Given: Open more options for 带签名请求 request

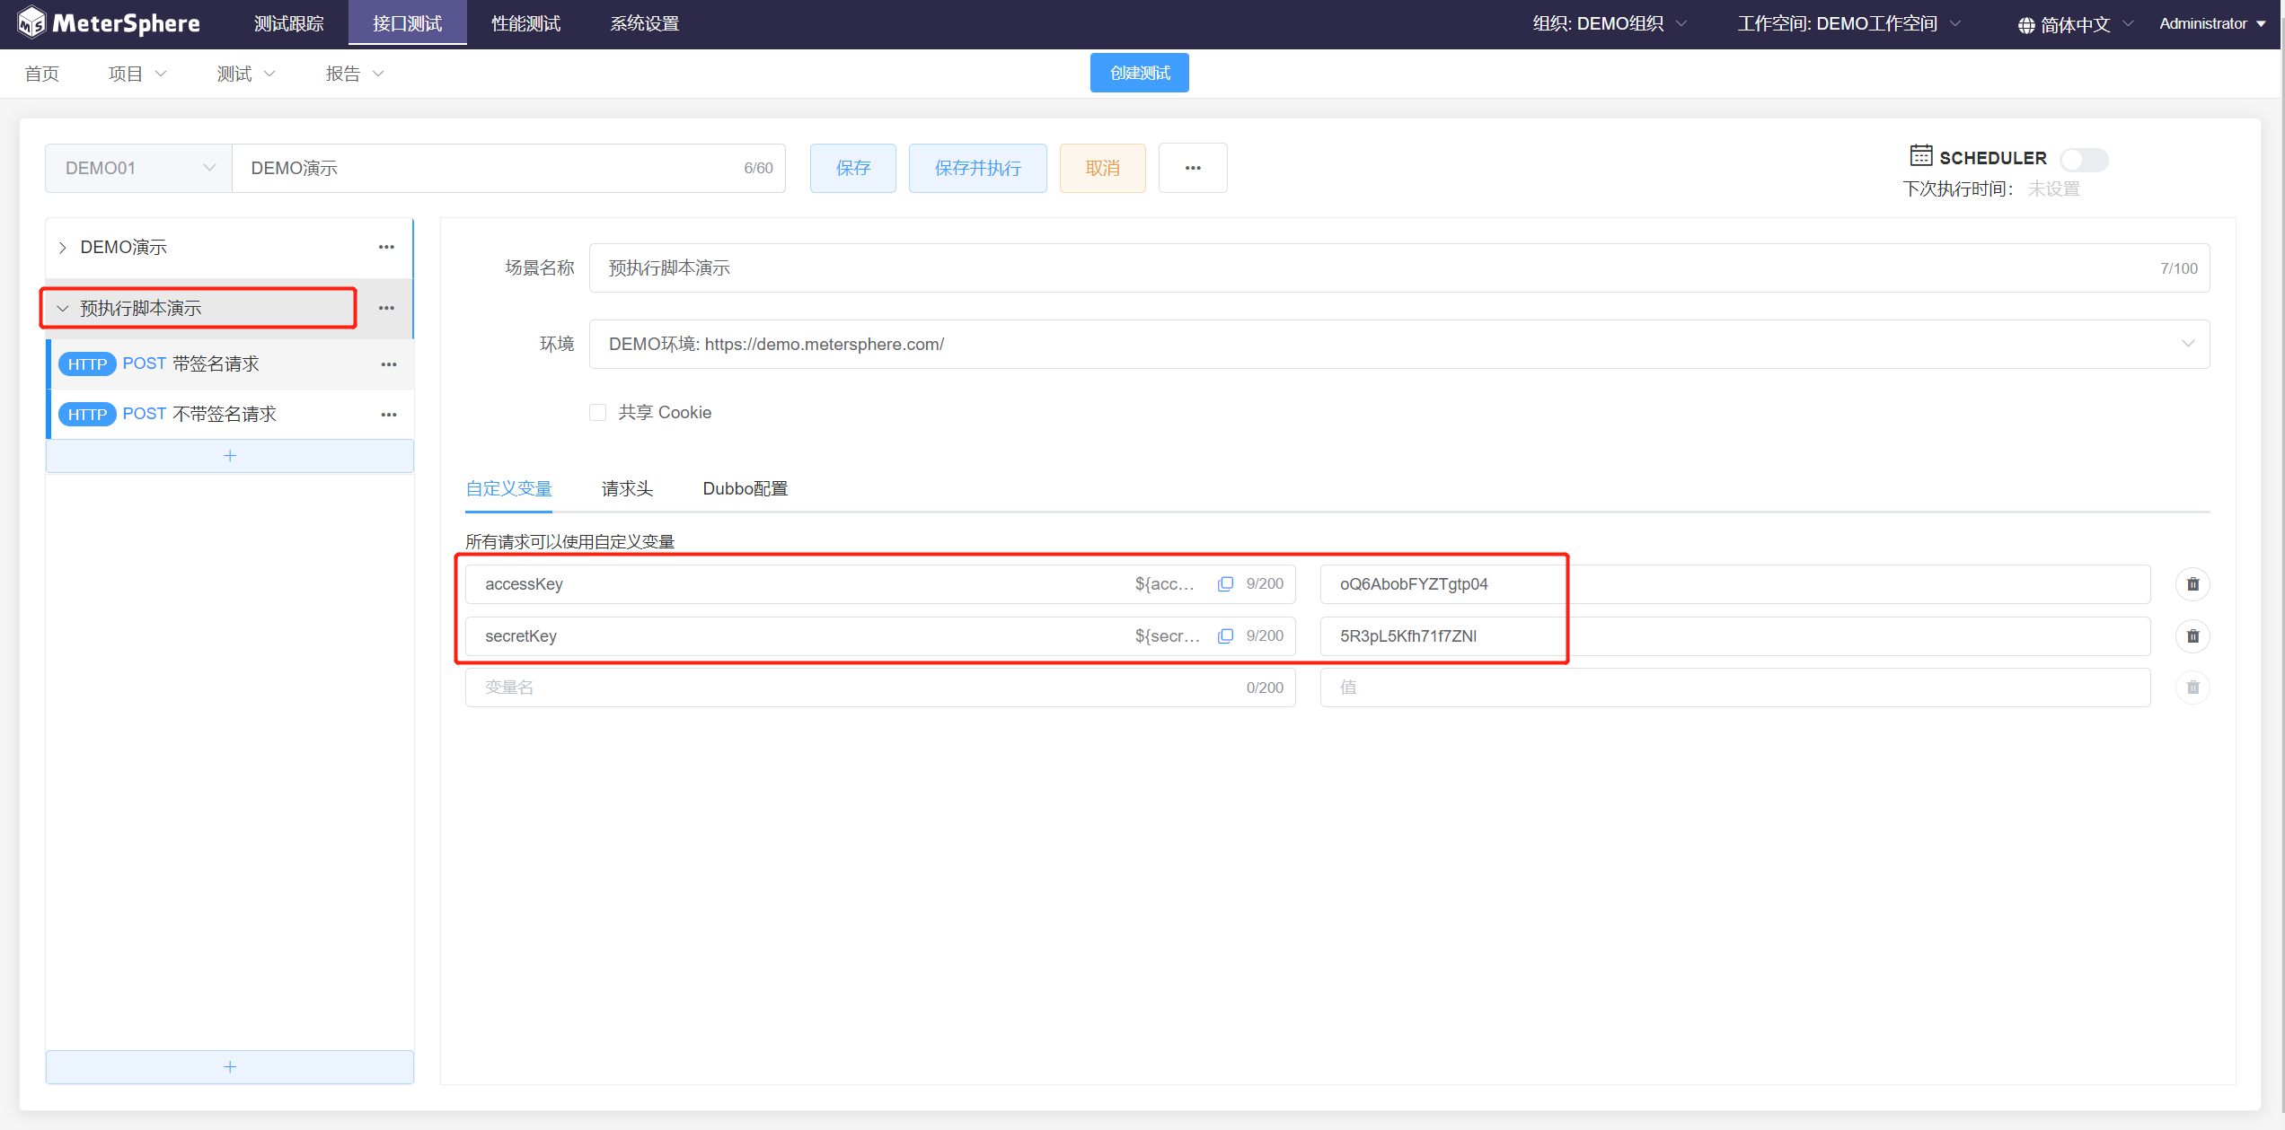Looking at the screenshot, I should pos(389,364).
